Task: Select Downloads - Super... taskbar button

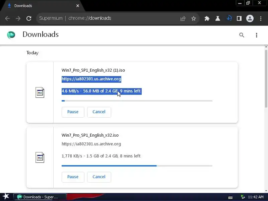Action: click(x=40, y=197)
